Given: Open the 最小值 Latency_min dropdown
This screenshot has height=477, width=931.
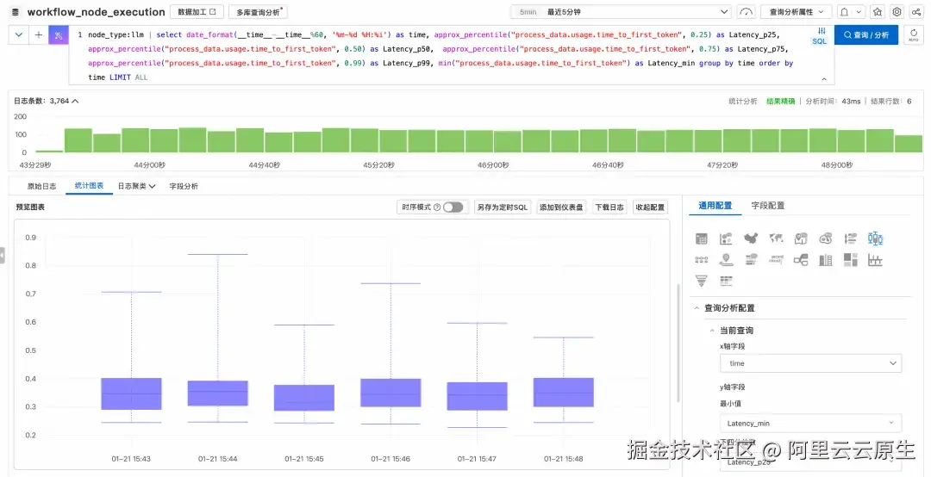Looking at the screenshot, I should point(810,423).
